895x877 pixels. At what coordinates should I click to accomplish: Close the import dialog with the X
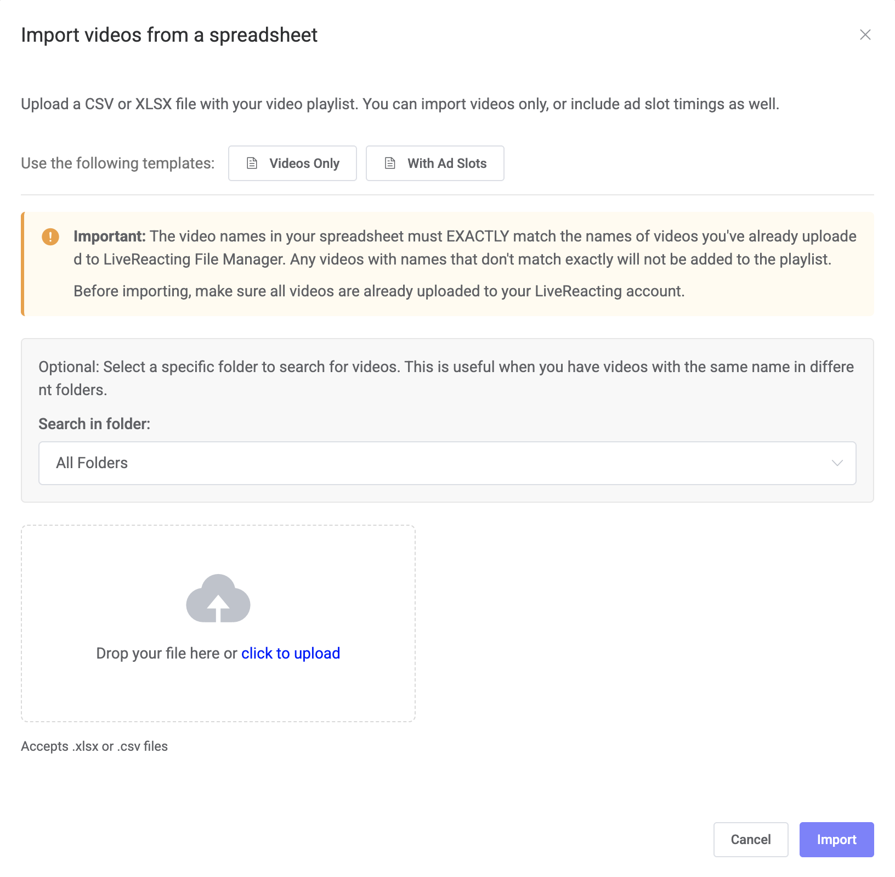865,35
